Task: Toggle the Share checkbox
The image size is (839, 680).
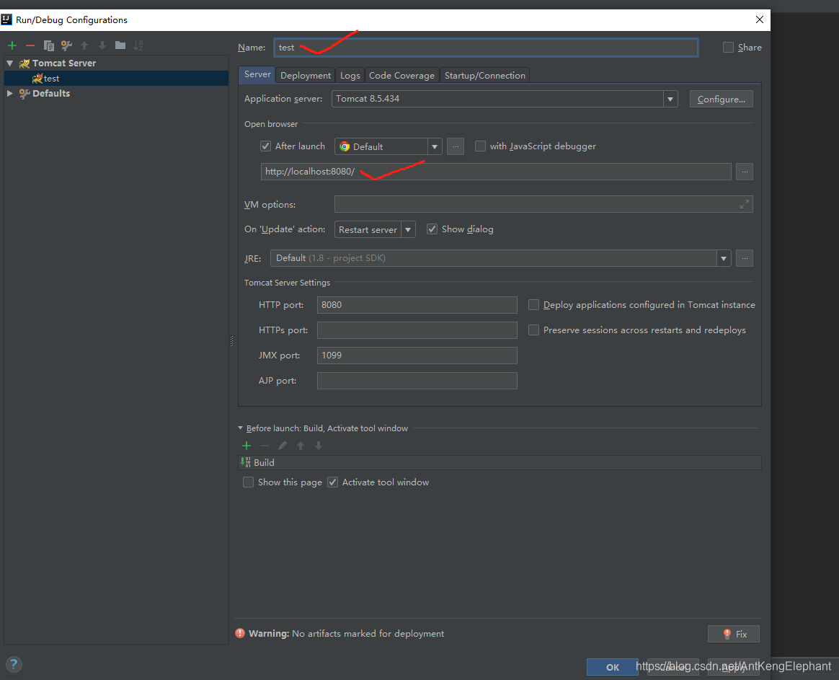Action: 728,47
